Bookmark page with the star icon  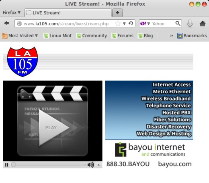(118, 24)
